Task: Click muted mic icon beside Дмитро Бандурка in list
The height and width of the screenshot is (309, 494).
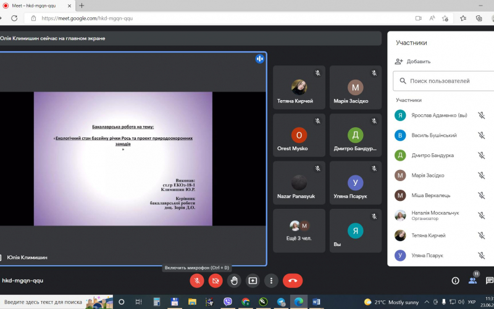Action: pyautogui.click(x=482, y=156)
